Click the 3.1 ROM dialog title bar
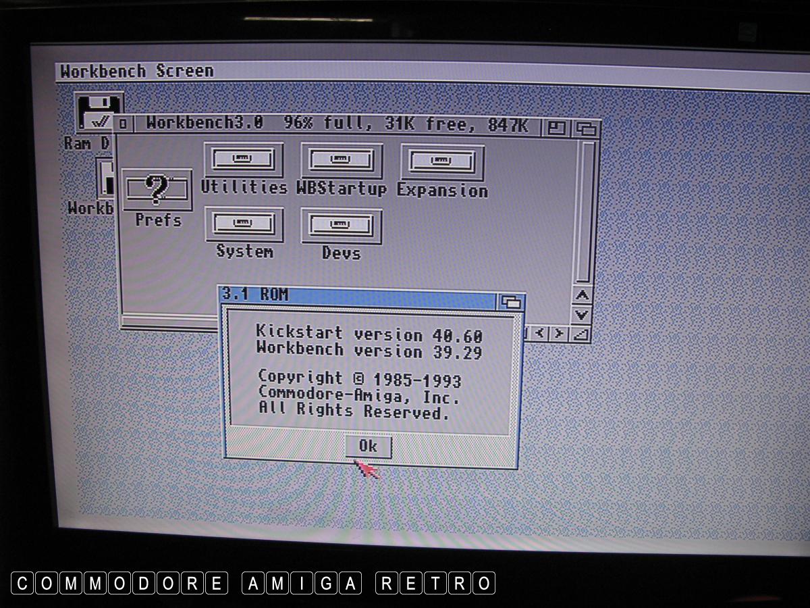810x608 pixels. [x=358, y=296]
